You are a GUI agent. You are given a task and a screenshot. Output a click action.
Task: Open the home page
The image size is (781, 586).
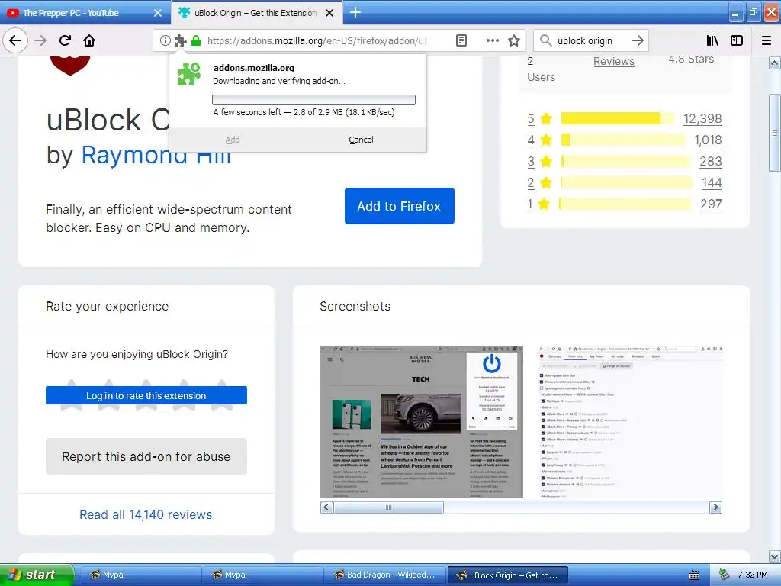click(x=89, y=40)
